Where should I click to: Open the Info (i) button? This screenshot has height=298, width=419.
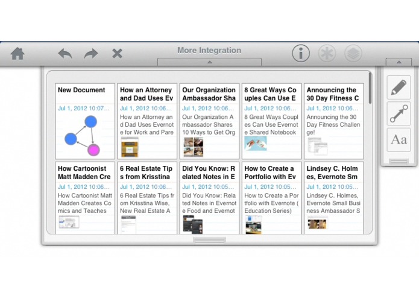pyautogui.click(x=301, y=53)
